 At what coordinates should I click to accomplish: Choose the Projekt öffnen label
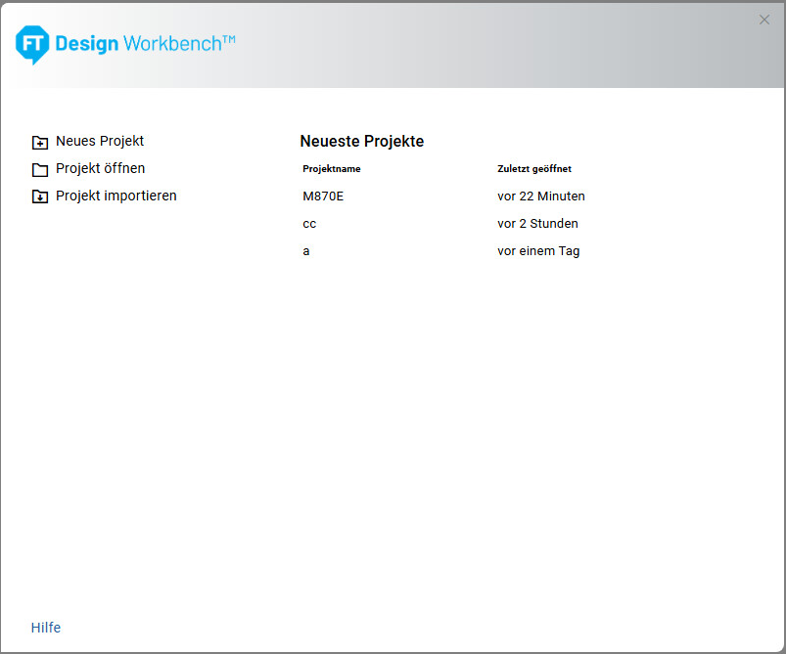coord(100,168)
